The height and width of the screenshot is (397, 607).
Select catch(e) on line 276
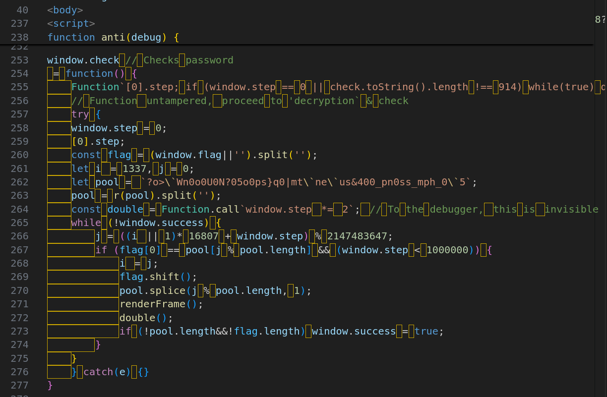click(107, 372)
